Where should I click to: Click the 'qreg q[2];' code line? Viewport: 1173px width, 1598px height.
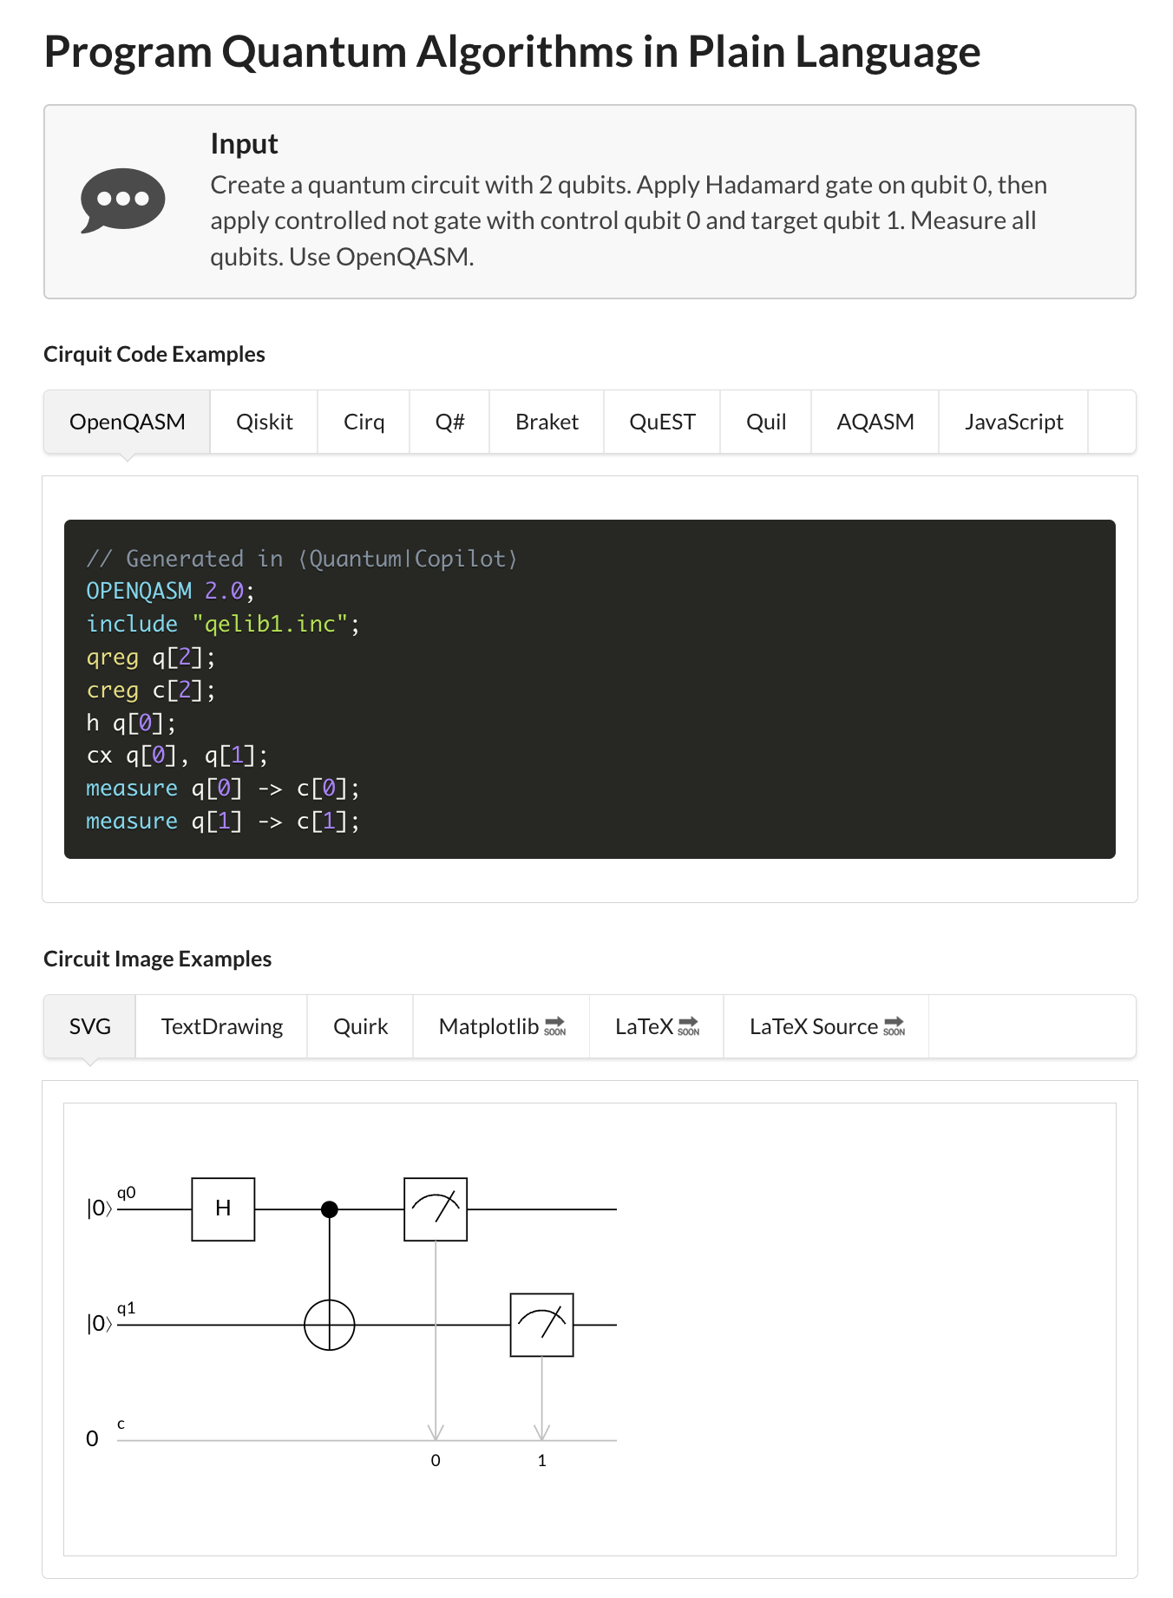tap(151, 657)
